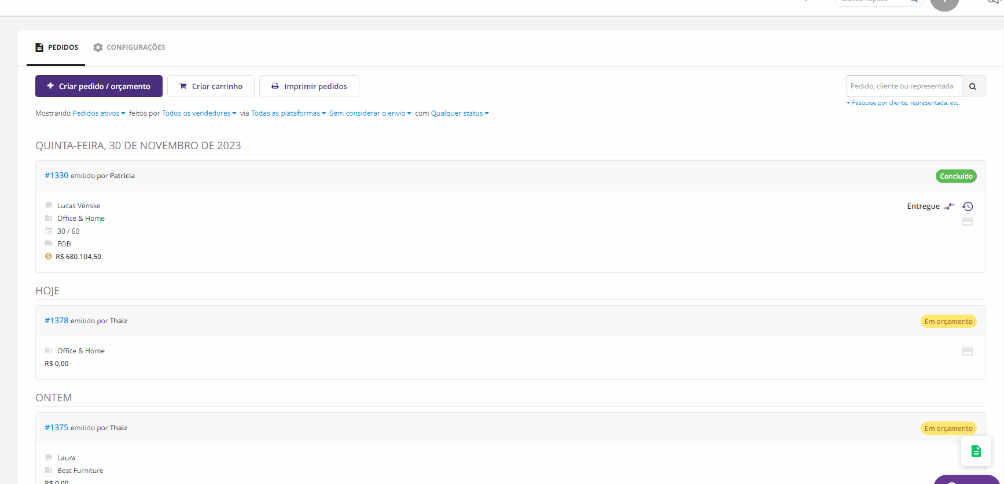Open Sem considerar o envio dropdown
This screenshot has width=1004, height=484.
tap(370, 113)
